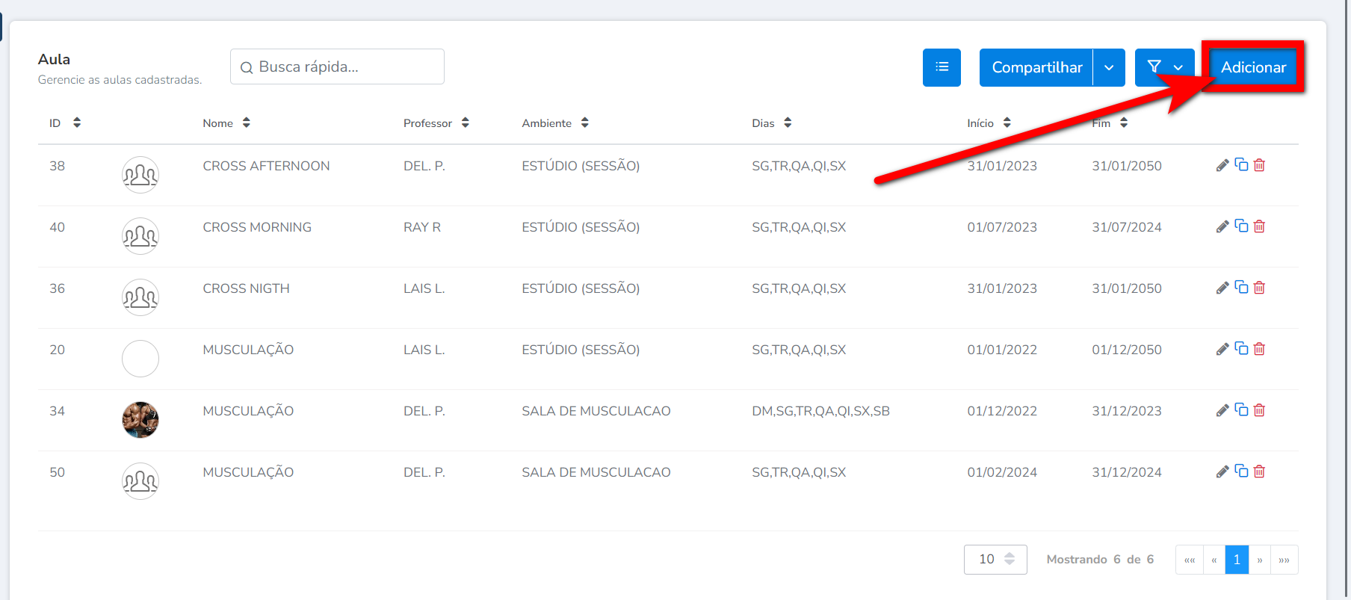Open the photo thumbnail of class 34
Image resolution: width=1351 pixels, height=600 pixels.
[x=140, y=420]
